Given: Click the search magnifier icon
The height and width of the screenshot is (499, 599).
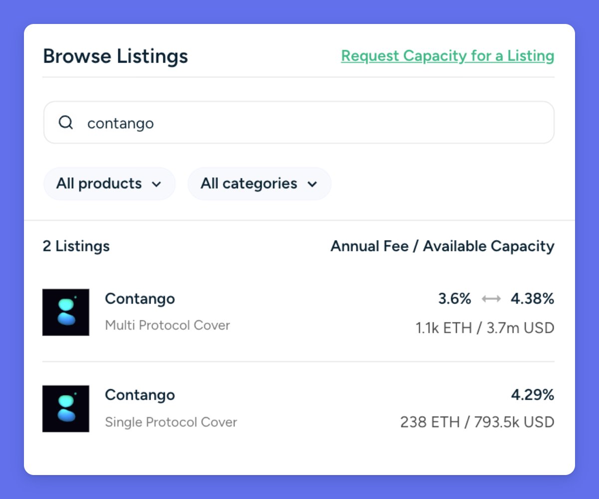Looking at the screenshot, I should click(x=66, y=122).
